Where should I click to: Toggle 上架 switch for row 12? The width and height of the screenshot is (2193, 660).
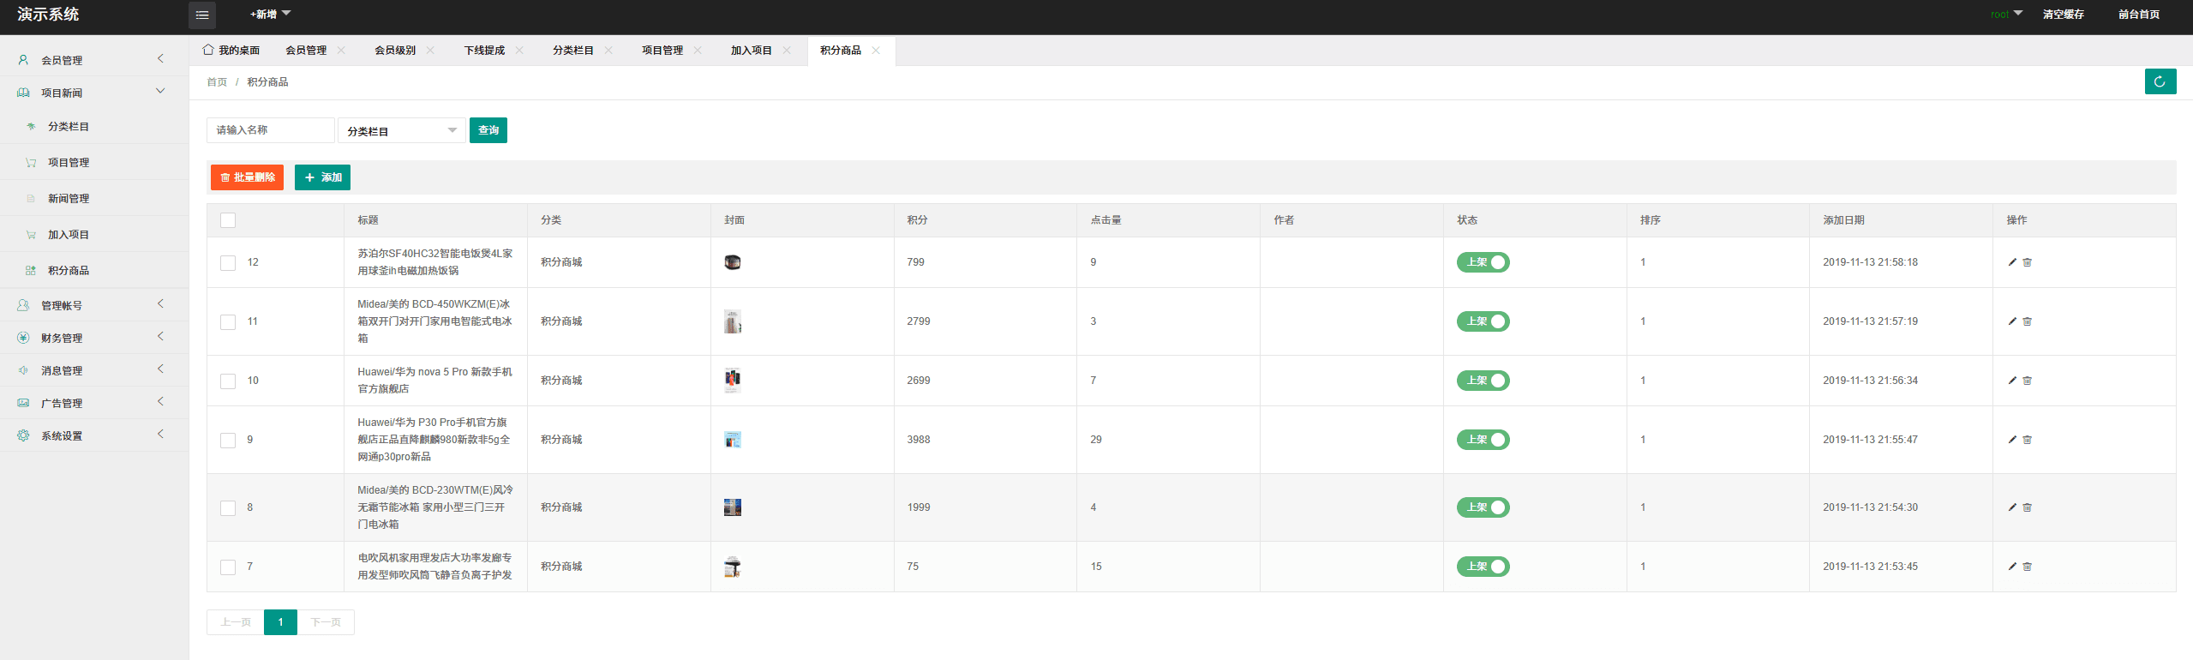[x=1483, y=262]
